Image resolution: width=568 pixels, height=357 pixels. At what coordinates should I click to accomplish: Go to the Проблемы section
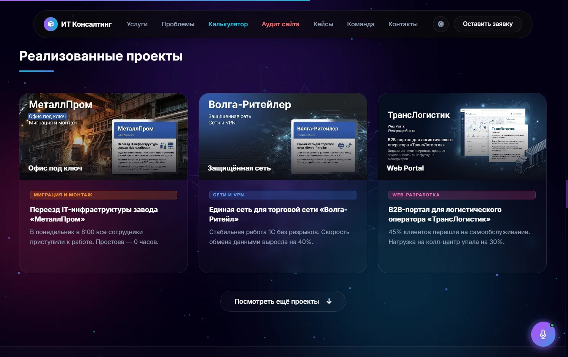(178, 24)
